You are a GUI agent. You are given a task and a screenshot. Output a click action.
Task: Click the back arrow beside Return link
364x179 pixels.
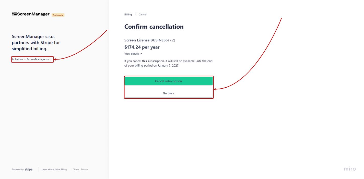click(14, 59)
